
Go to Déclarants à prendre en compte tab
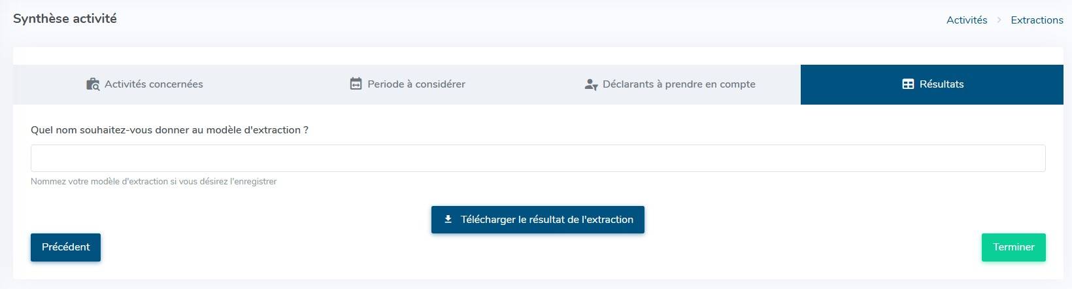pos(678,84)
